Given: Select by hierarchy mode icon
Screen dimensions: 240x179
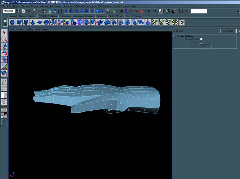Looking at the screenshot, I should click(44, 11).
